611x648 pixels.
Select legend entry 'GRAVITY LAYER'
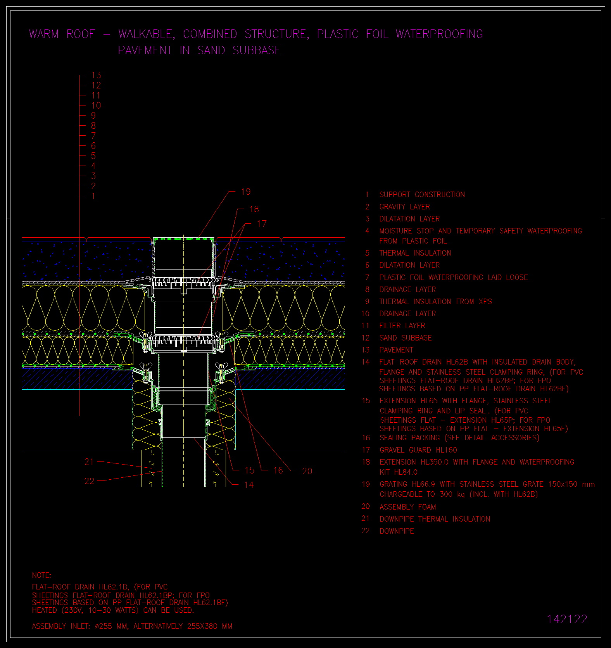pos(404,207)
